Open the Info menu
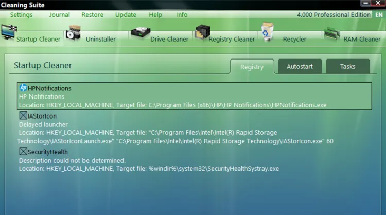The image size is (386, 215). tap(182, 15)
